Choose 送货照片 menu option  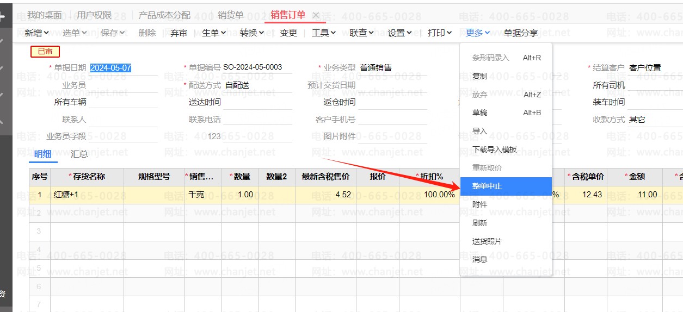pyautogui.click(x=487, y=241)
